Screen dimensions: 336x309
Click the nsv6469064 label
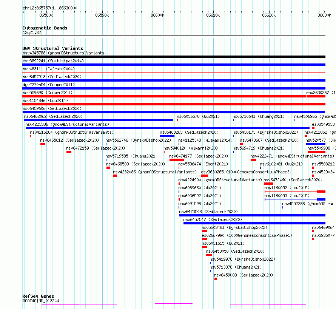click(x=323, y=227)
